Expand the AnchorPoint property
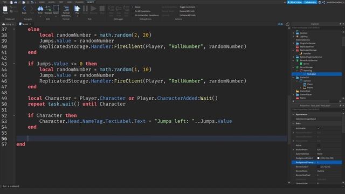 (293, 150)
